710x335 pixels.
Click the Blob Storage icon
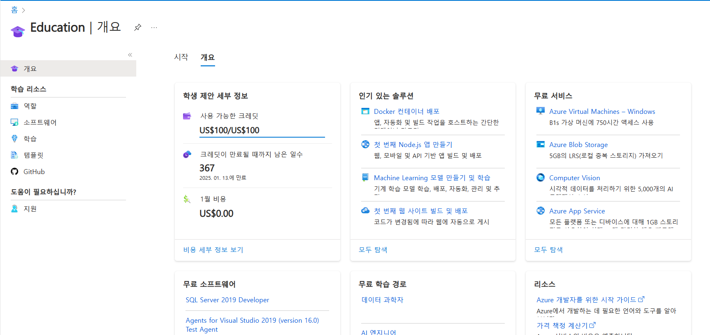coord(541,144)
